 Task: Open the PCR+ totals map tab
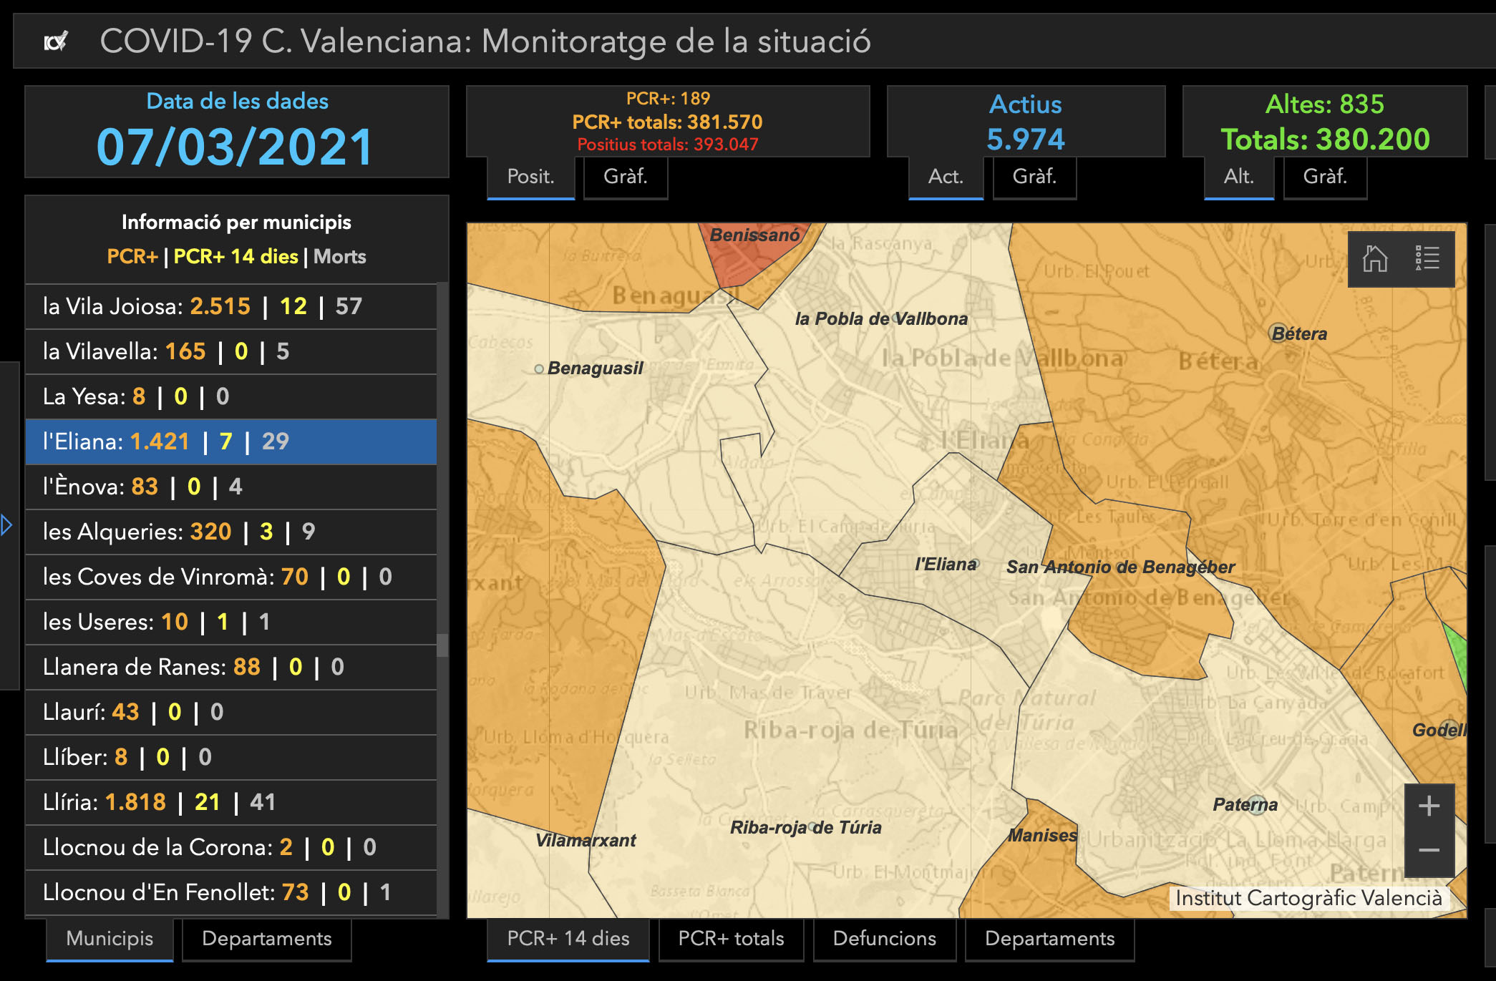731,939
